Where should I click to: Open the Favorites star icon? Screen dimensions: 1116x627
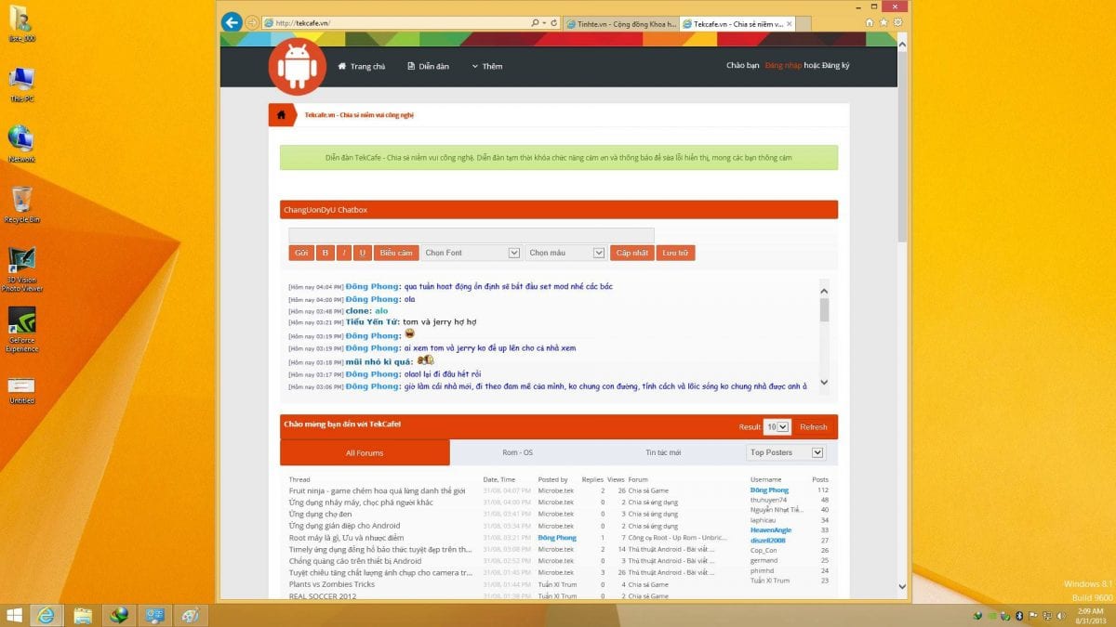(883, 22)
